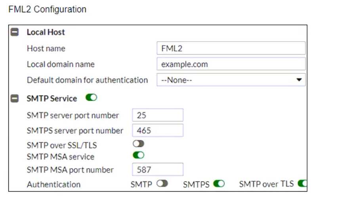The height and width of the screenshot is (202, 340).
Task: Toggle the SMTP Service switch
Action: [x=91, y=98]
